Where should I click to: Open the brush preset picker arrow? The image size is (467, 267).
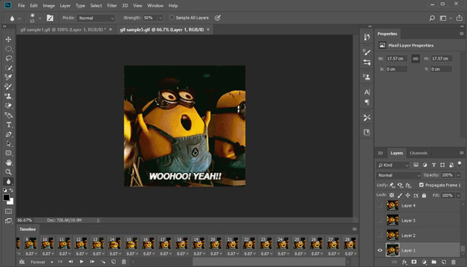(40, 18)
